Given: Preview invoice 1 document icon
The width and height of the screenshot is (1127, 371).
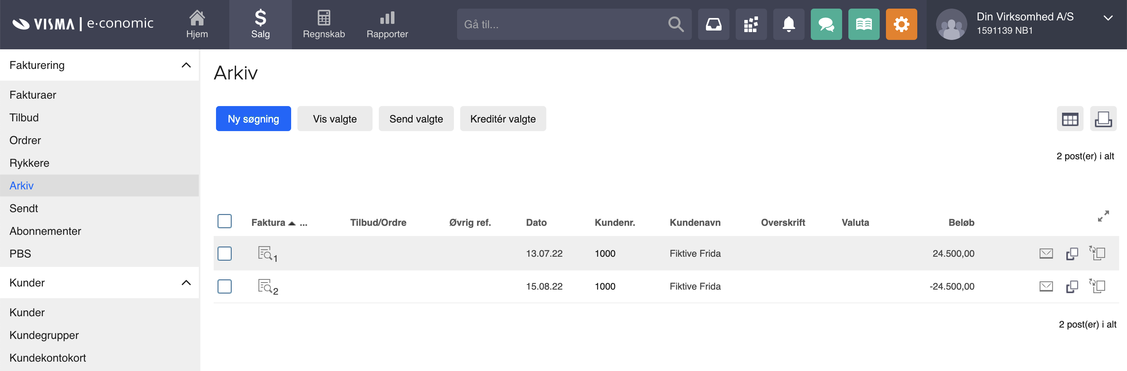Looking at the screenshot, I should [x=265, y=253].
